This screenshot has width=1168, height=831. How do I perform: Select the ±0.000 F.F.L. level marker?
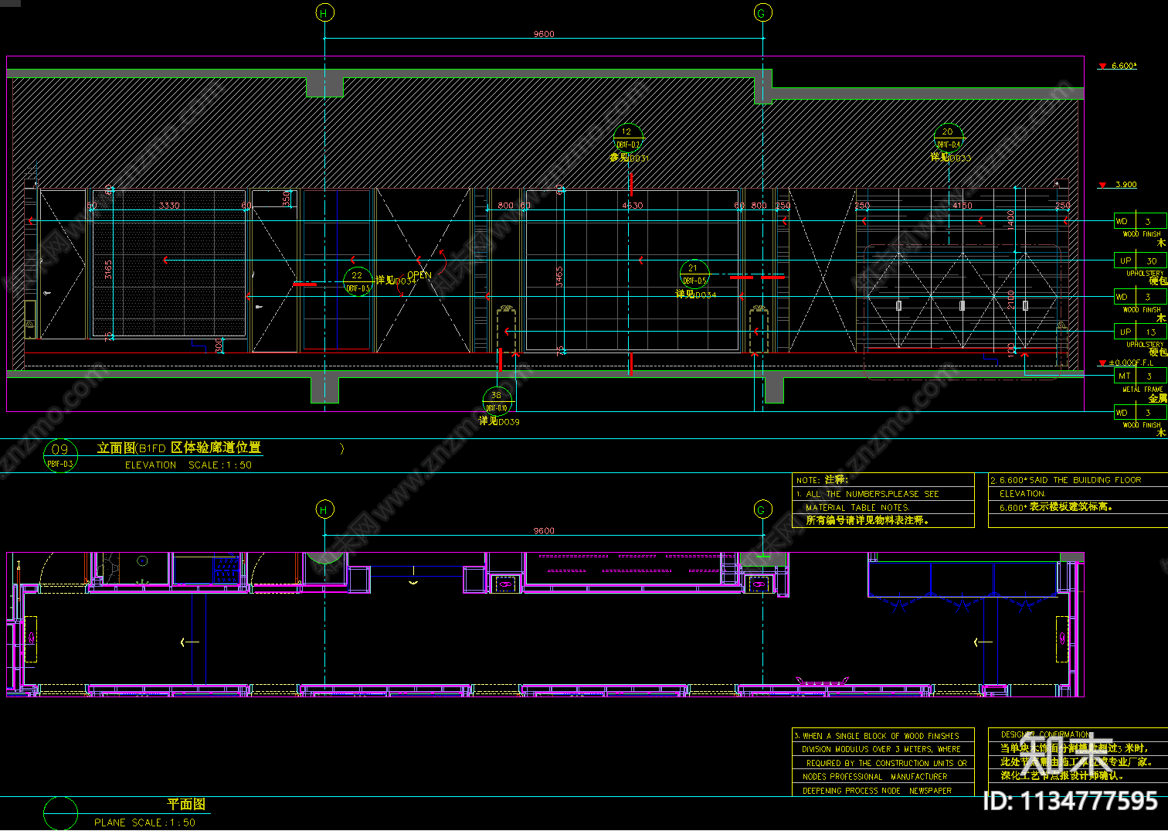point(1126,363)
